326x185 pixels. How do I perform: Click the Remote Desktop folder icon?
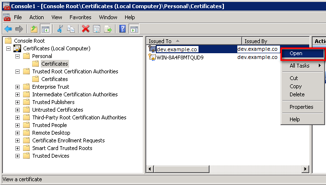(26, 132)
